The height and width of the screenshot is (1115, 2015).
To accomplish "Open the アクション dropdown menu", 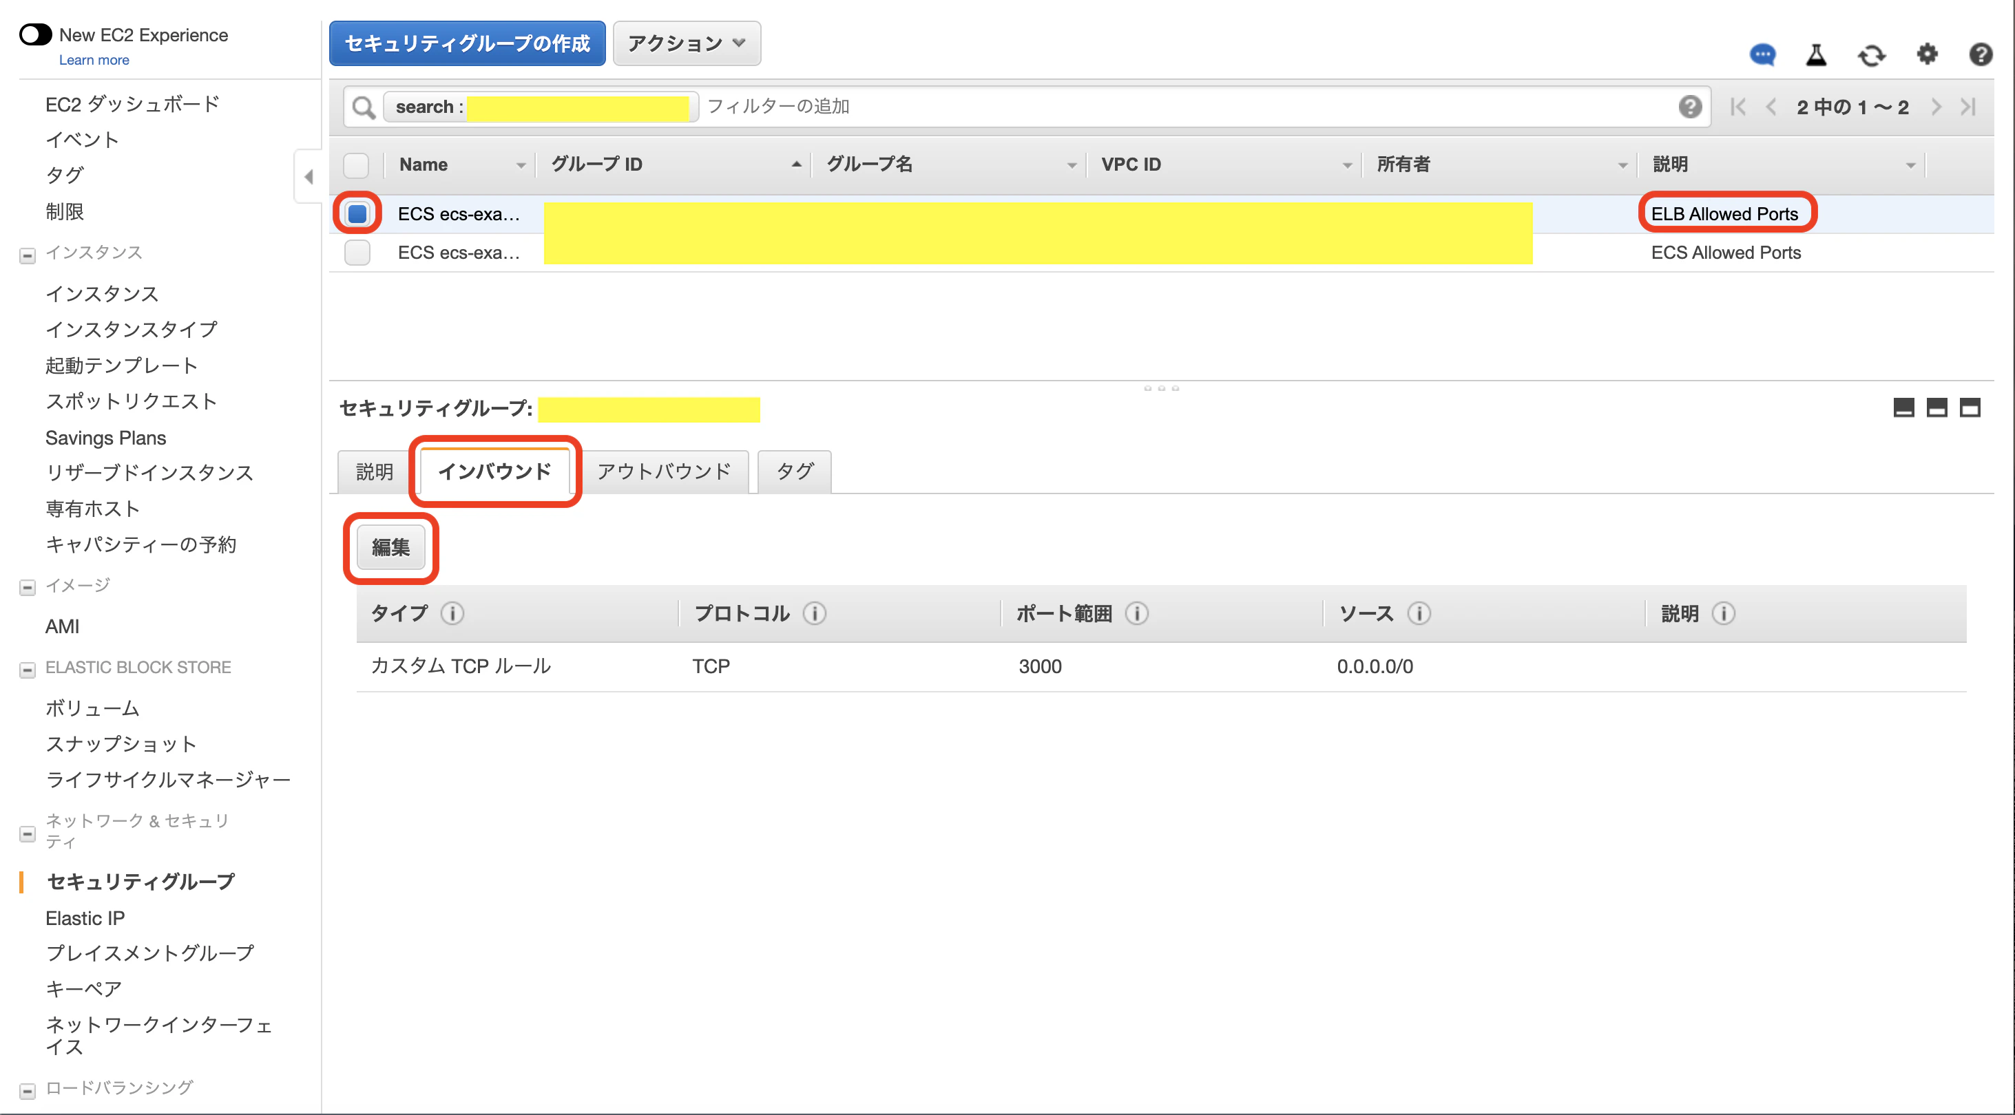I will point(686,43).
